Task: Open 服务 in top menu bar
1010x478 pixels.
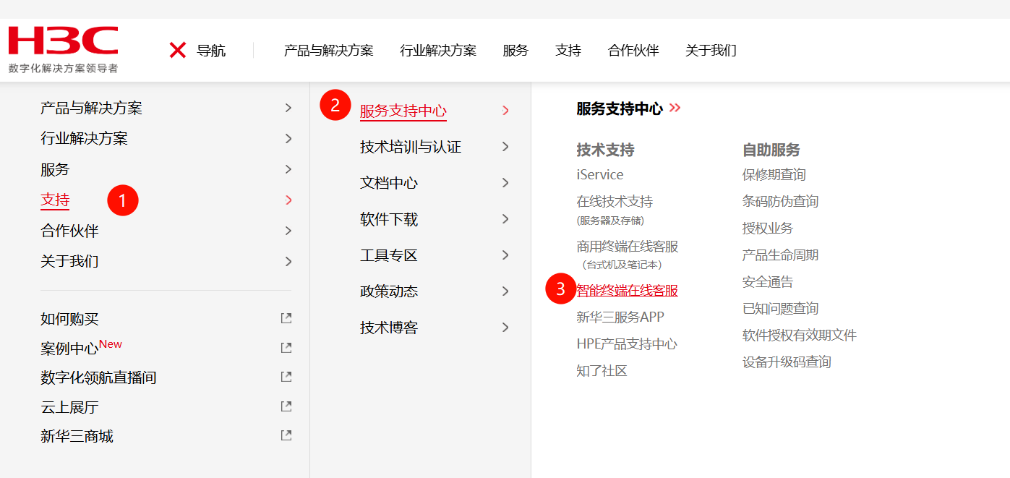Action: tap(515, 51)
